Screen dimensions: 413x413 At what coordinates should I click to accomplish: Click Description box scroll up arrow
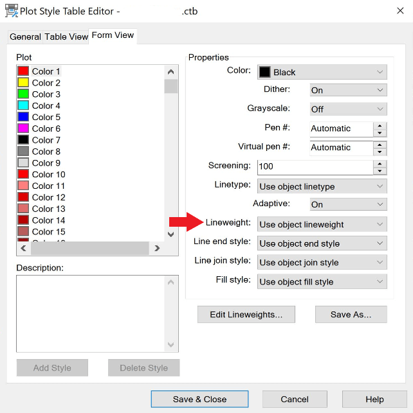pyautogui.click(x=171, y=283)
